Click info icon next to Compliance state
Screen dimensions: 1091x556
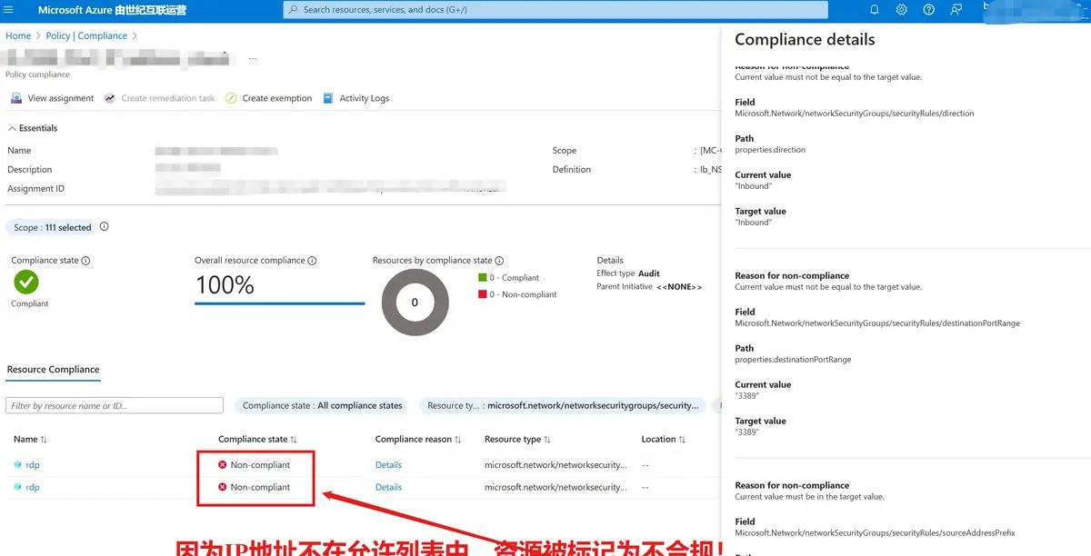coord(86,261)
